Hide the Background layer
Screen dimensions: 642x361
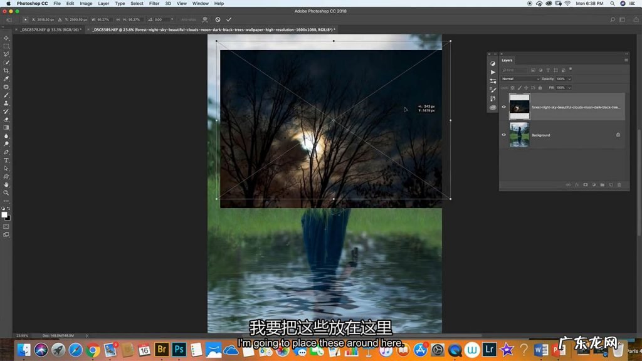tap(503, 135)
